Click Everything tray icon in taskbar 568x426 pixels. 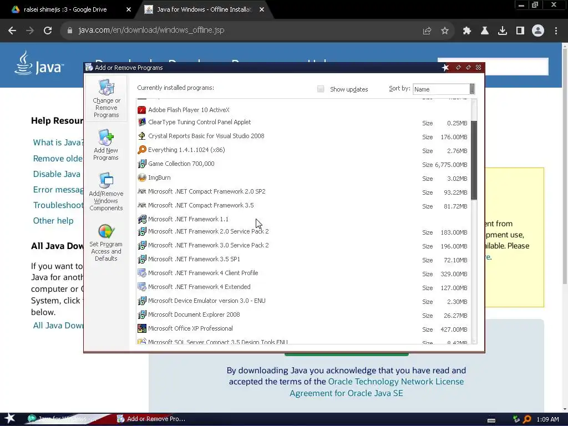527,419
